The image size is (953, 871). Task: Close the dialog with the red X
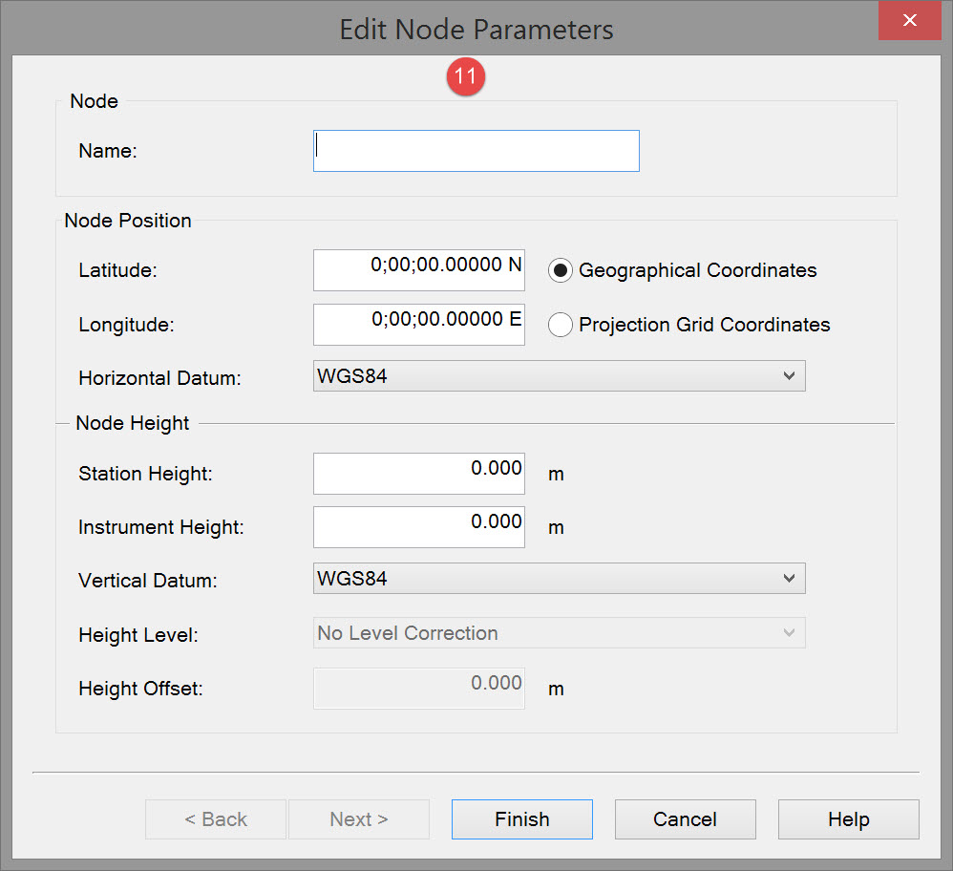(x=910, y=20)
